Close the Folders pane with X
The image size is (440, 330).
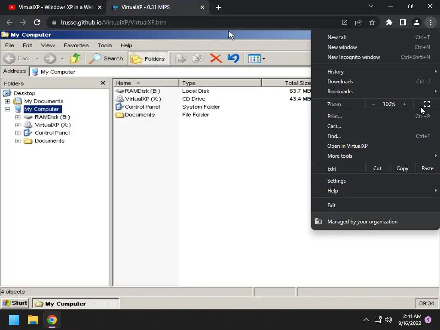tap(103, 83)
